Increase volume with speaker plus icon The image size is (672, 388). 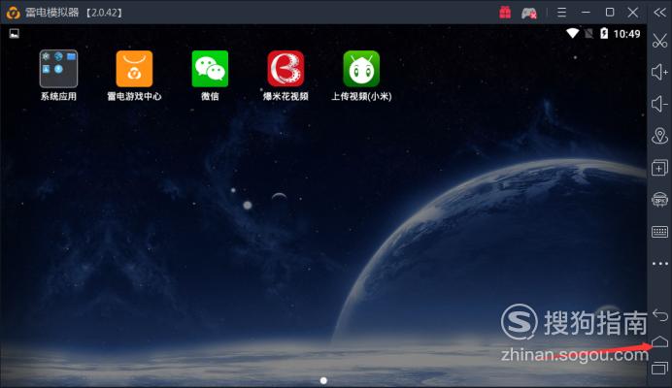(659, 72)
